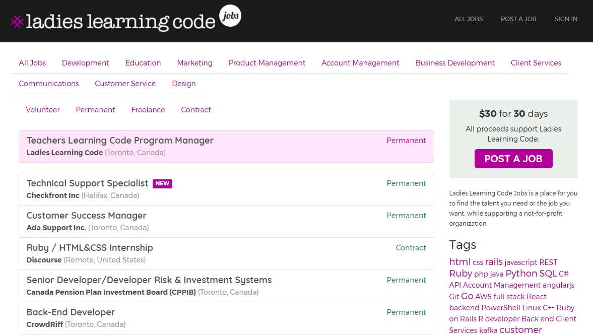This screenshot has height=335, width=593.
Task: Open POST A JOB in the header
Action: 518,19
